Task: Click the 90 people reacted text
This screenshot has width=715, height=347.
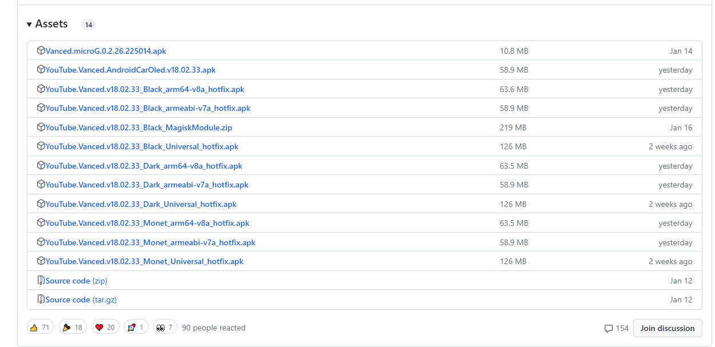Action: 214,328
